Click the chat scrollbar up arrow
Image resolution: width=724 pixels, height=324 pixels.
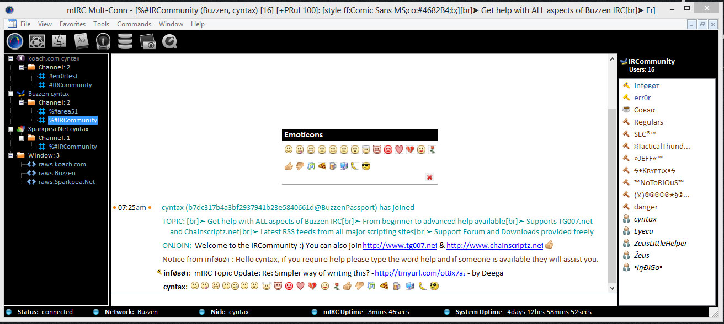click(612, 58)
